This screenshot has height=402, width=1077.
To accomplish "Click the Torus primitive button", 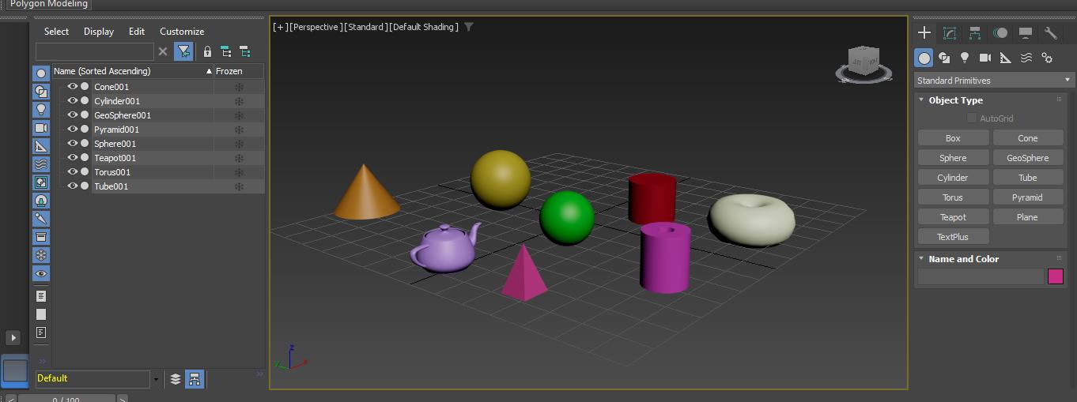I will tap(953, 197).
